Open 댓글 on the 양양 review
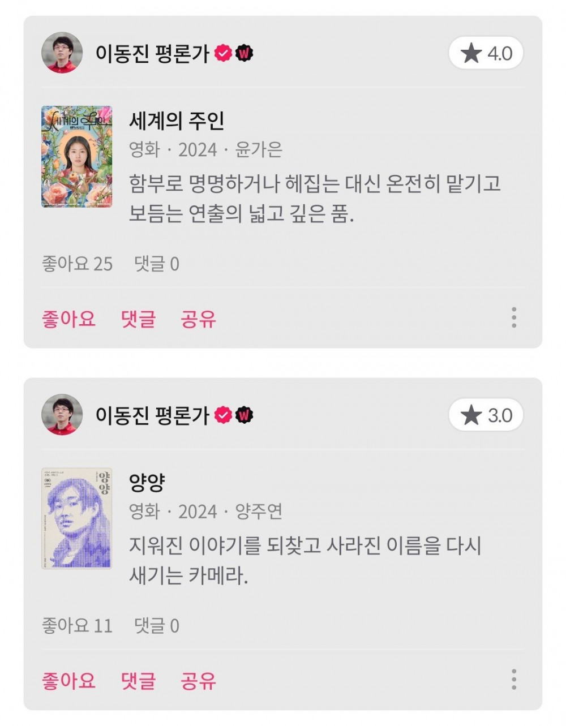Image resolution: width=566 pixels, height=726 pixels. pos(138,680)
